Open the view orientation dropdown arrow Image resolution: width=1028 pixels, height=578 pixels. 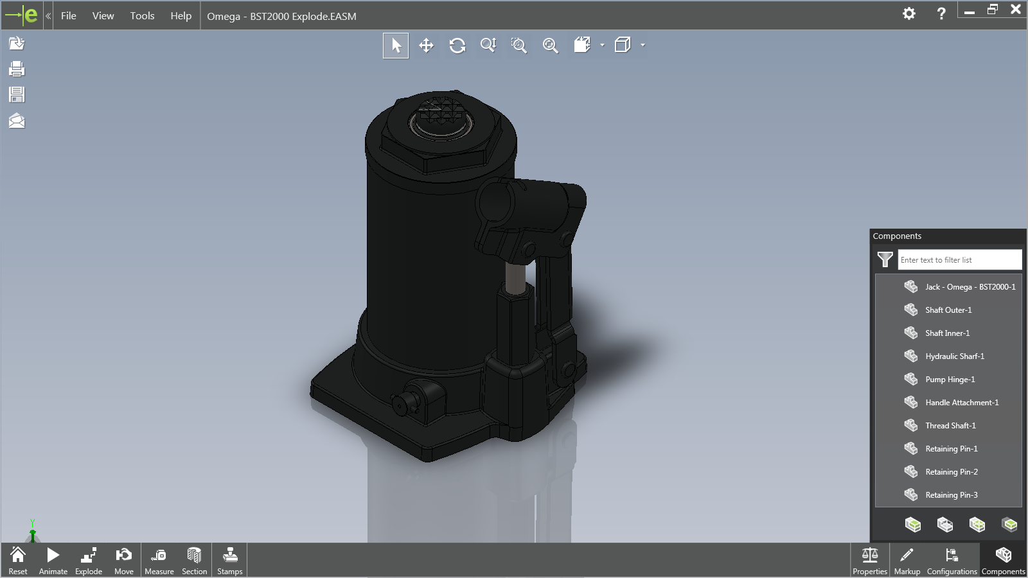coord(602,45)
